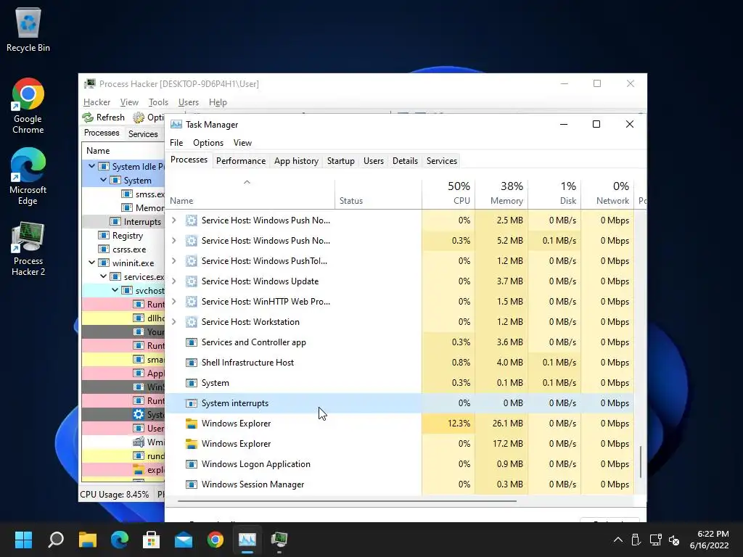Image resolution: width=743 pixels, height=557 pixels.
Task: Switch to the Startup tab
Action: click(x=341, y=161)
